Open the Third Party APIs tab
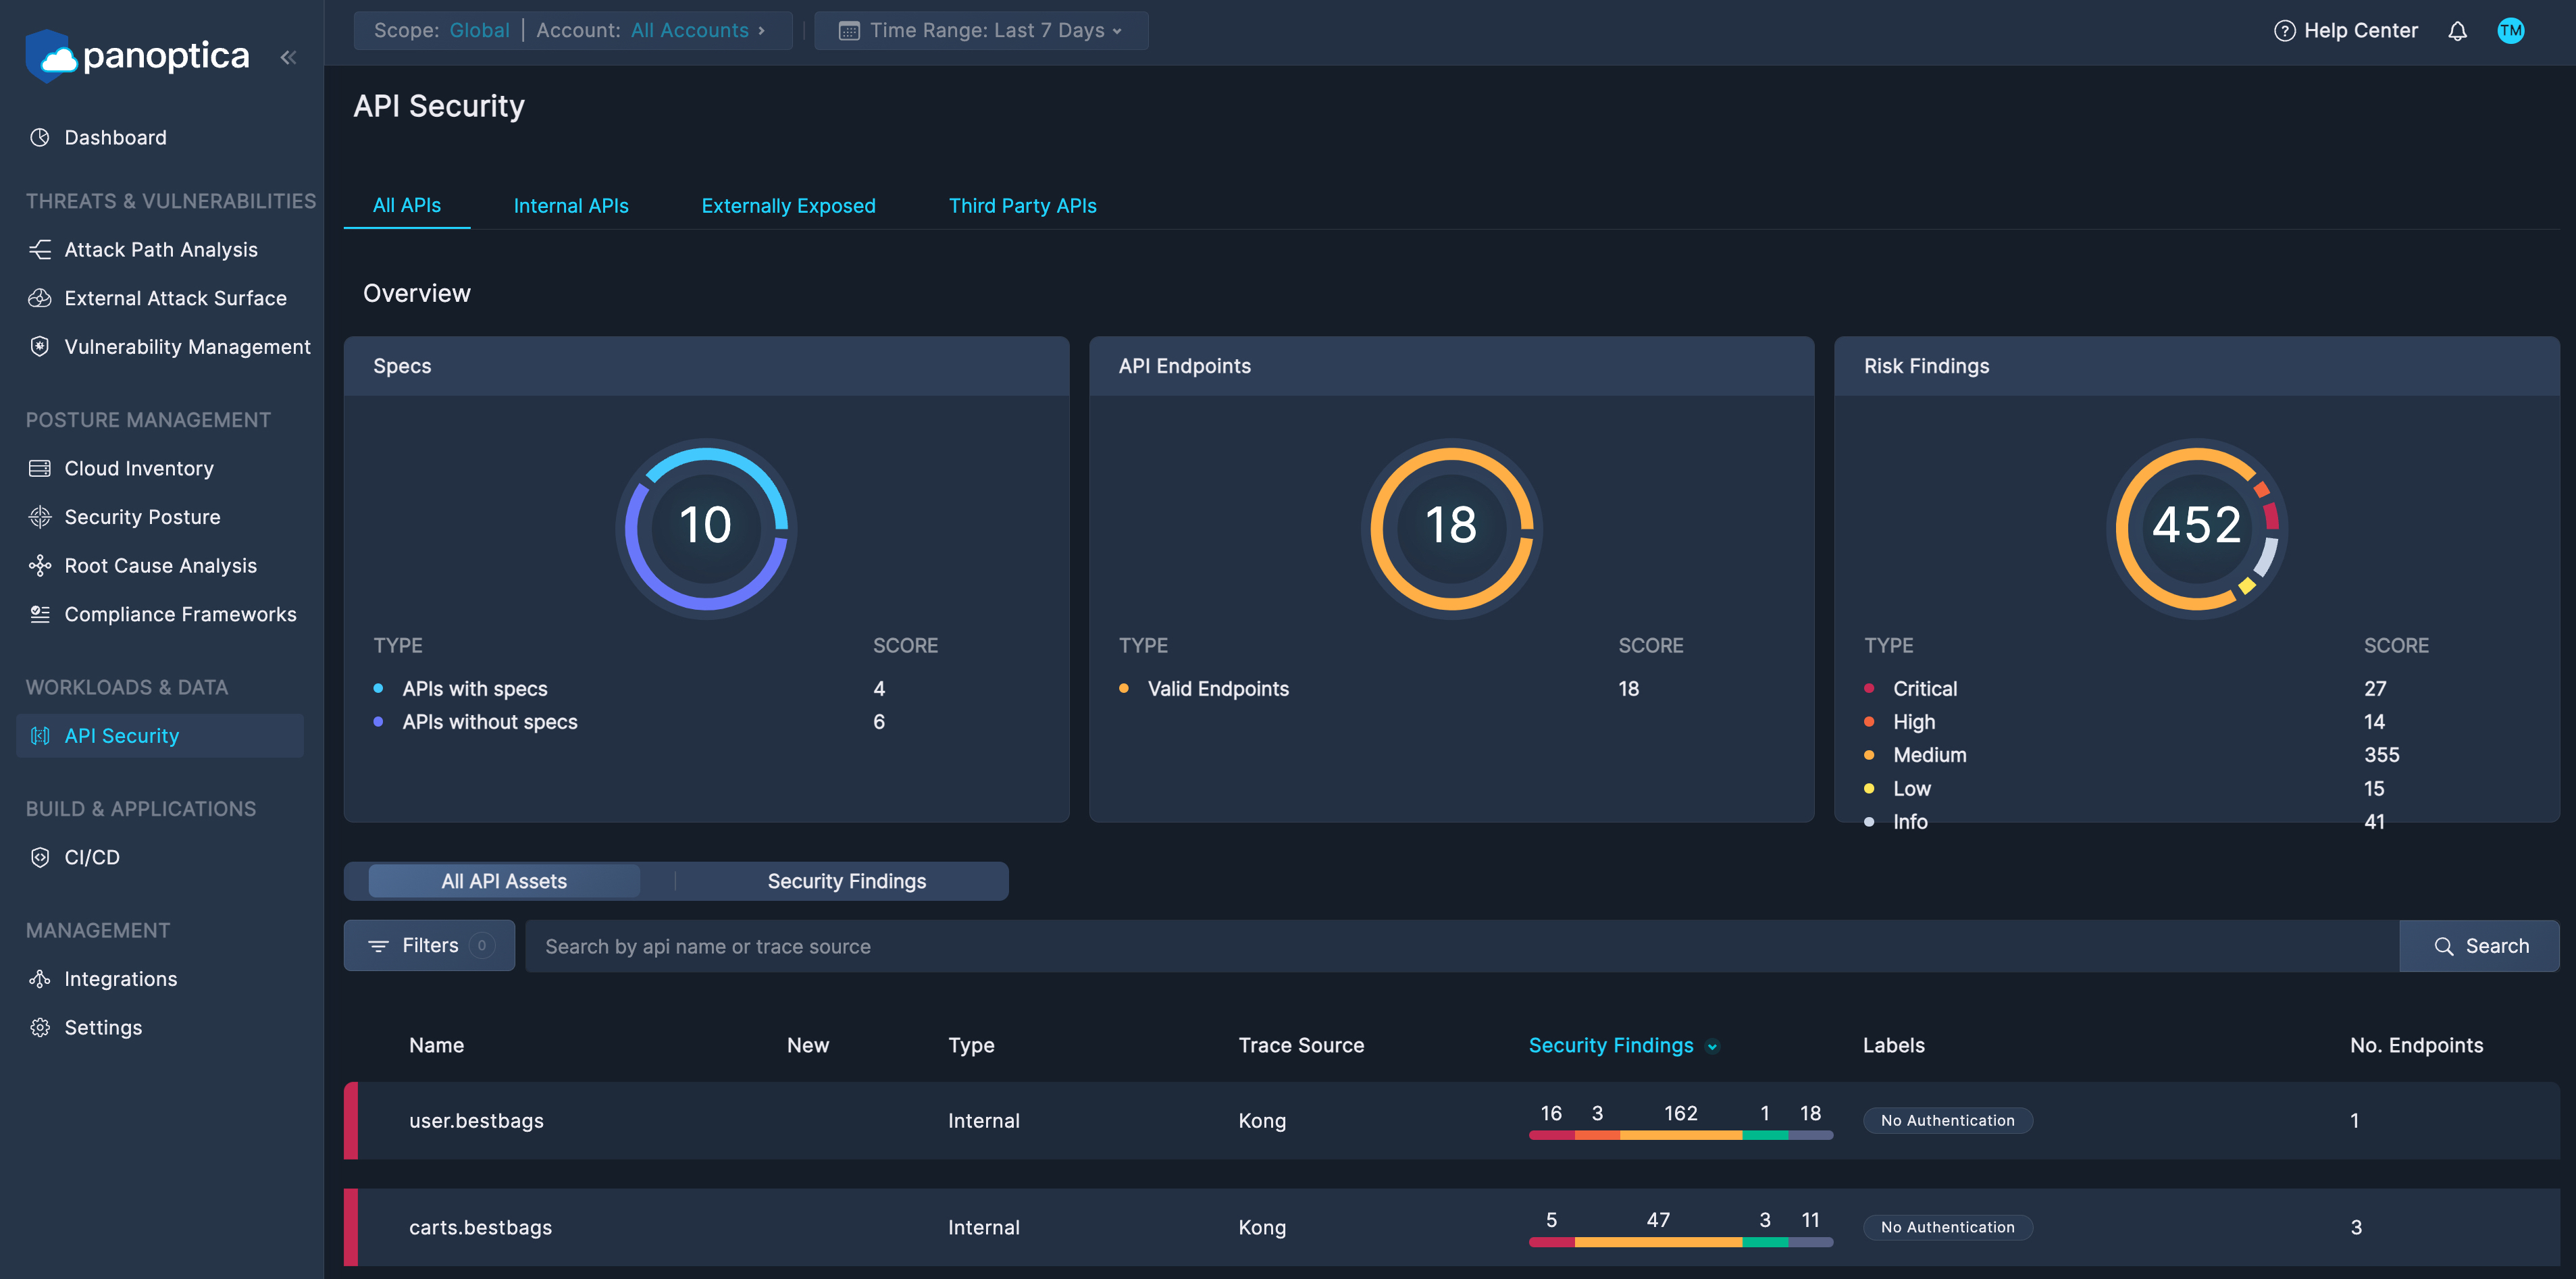This screenshot has height=1279, width=2576. point(1023,205)
